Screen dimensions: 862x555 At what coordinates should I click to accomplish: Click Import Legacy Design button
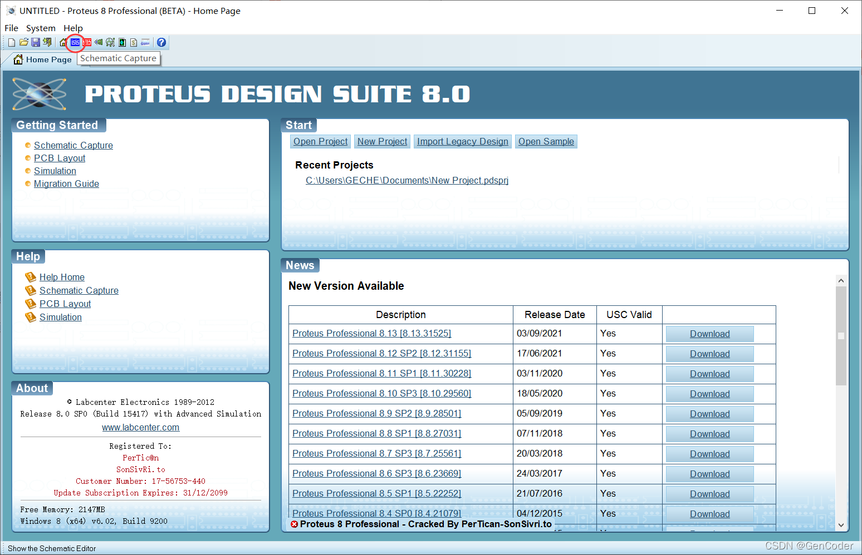[x=463, y=141]
